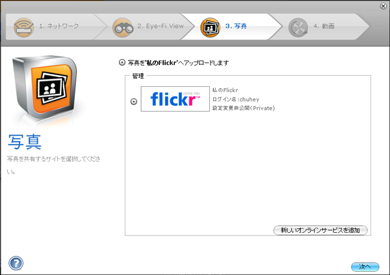Close the setup dialog with the X
Viewport: 390px width, 275px height.
click(383, 6)
